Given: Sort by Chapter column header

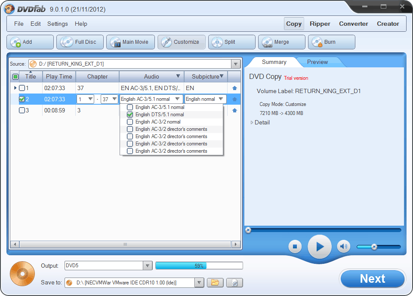Looking at the screenshot, I should click(x=98, y=77).
